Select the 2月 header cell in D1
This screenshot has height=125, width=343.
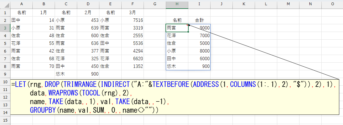(x=88, y=13)
